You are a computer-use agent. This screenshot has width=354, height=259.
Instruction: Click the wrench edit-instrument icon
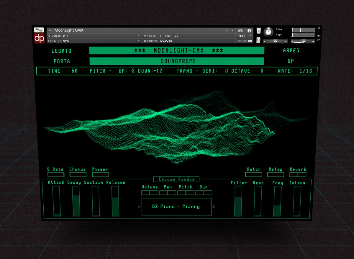coord(38,30)
